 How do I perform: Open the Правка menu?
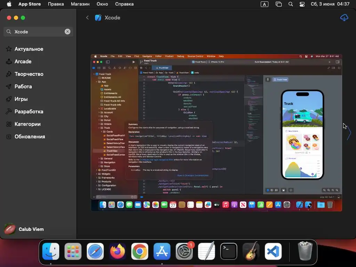coord(56,4)
